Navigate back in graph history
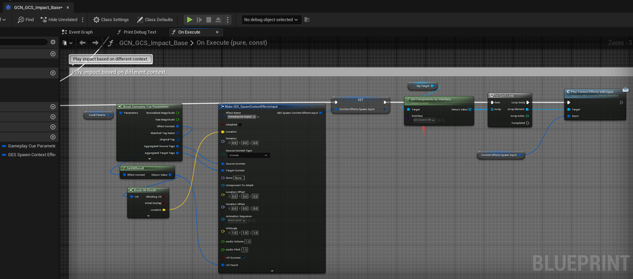633x279 pixels. [x=82, y=43]
